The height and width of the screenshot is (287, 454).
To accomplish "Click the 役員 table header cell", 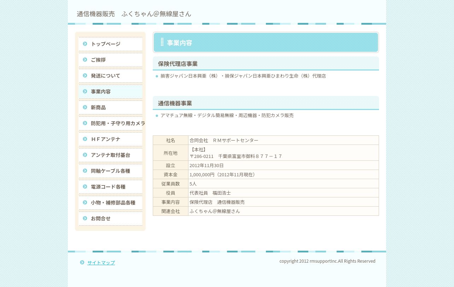I will pos(170,193).
